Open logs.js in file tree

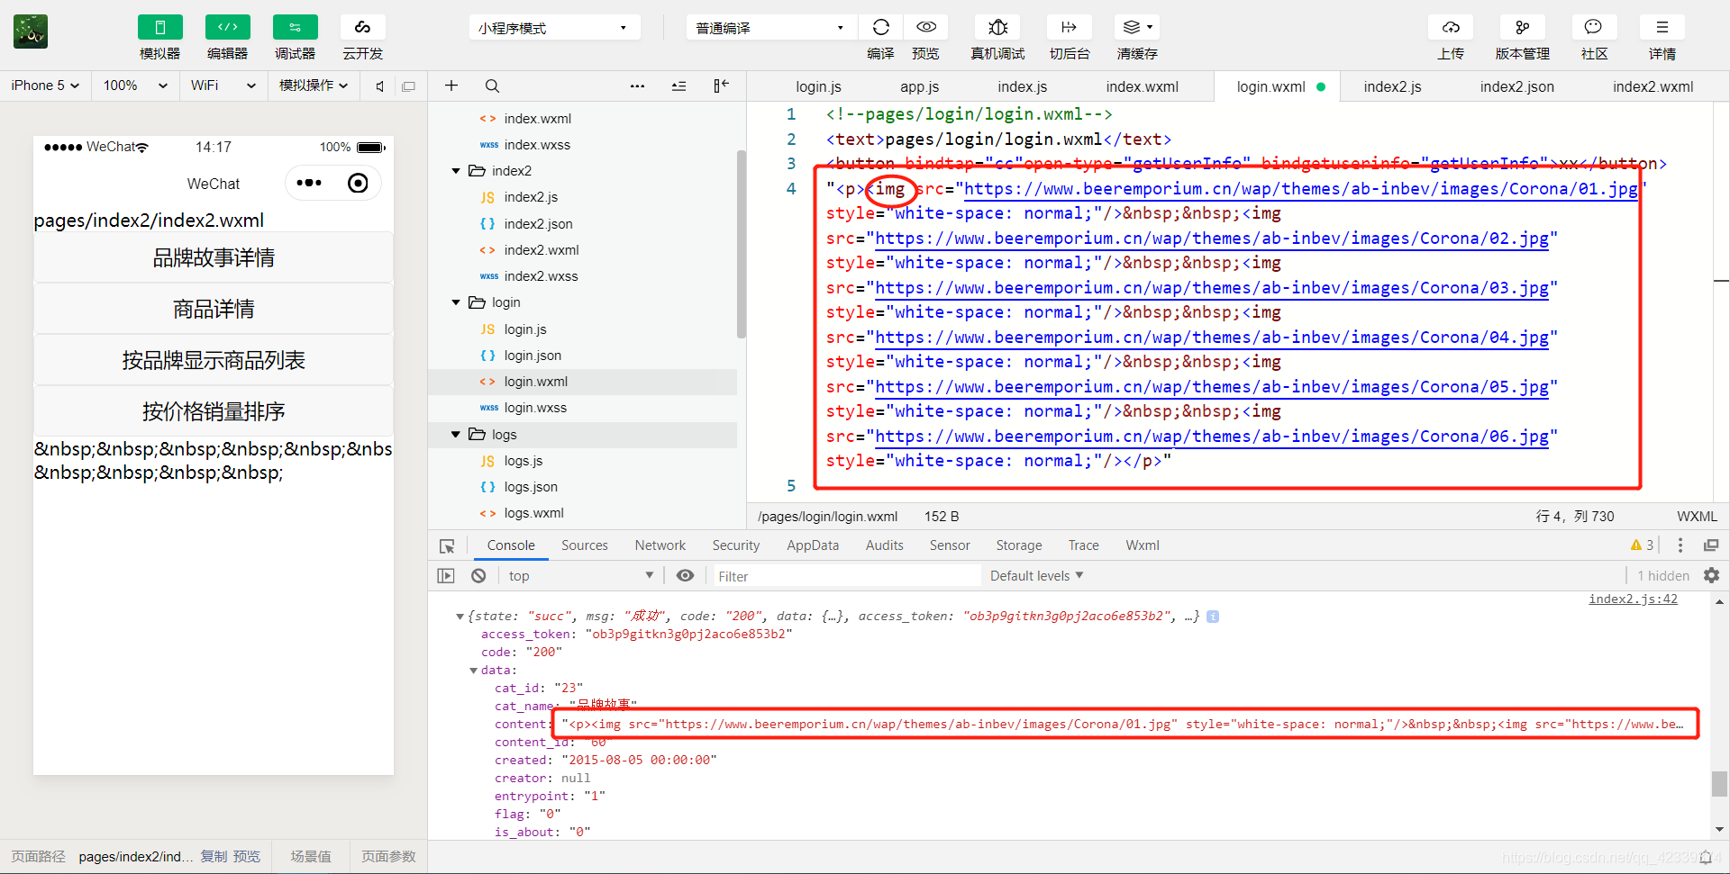coord(523,461)
